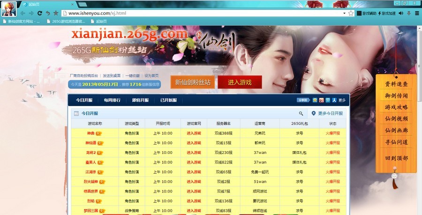Click 进入游戏 in 梦回三国 row
The width and height of the screenshot is (422, 215).
[194, 211]
